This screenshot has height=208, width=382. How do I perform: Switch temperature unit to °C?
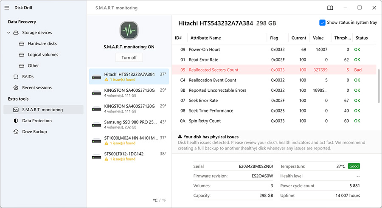155,200
